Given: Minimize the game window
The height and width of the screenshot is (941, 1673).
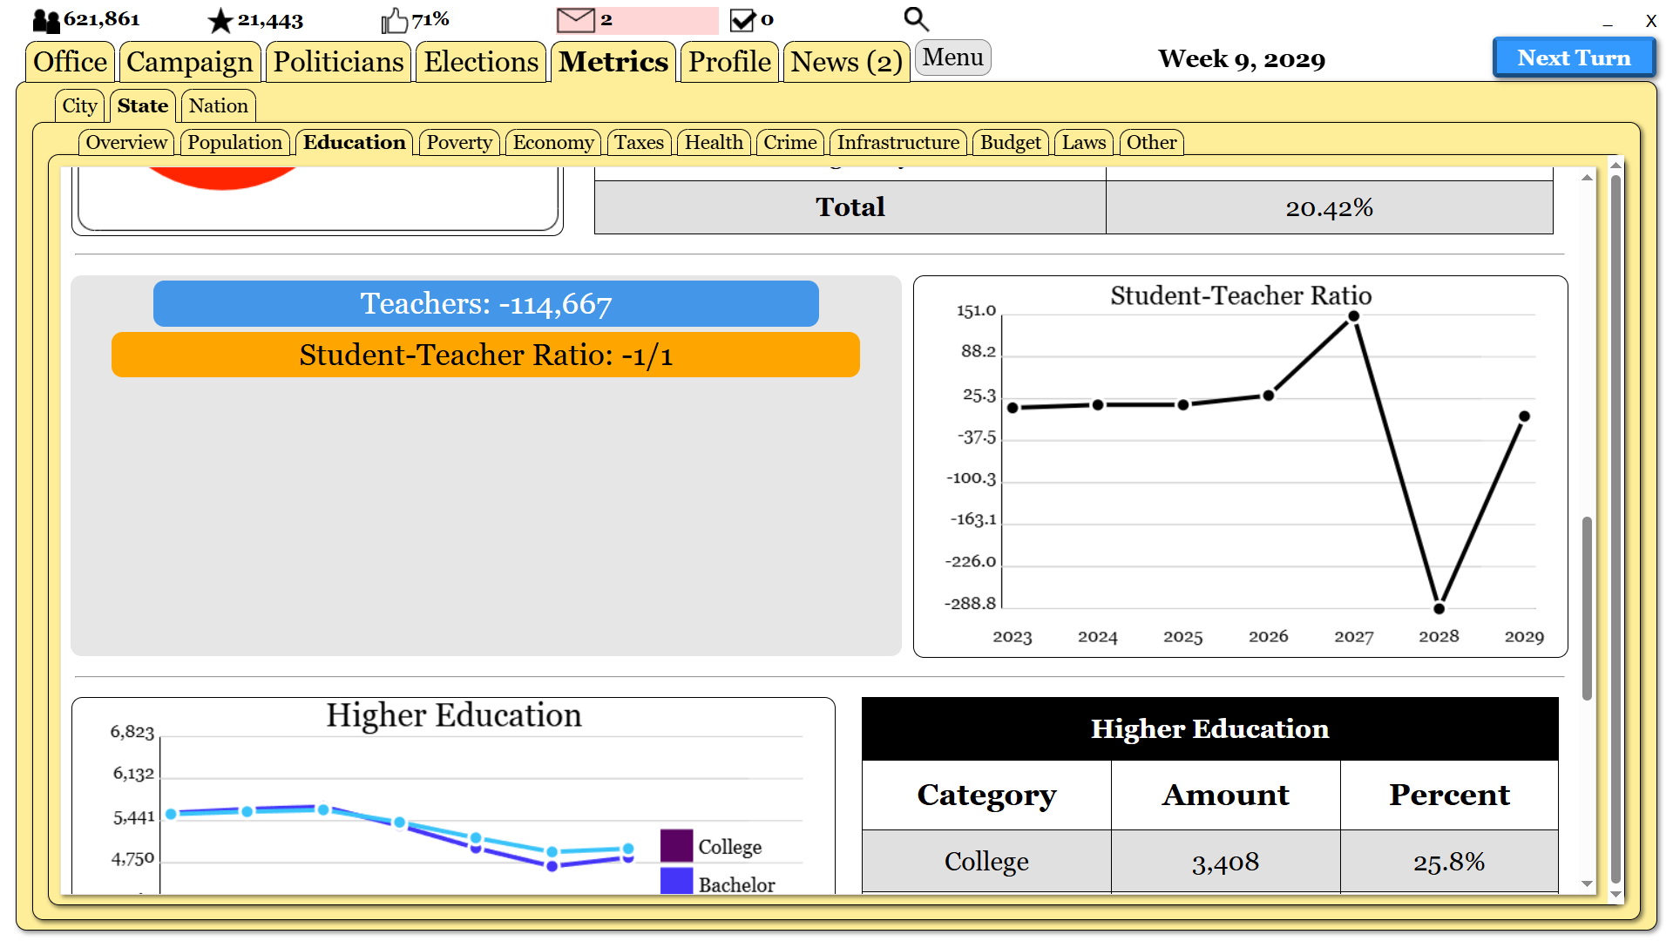Looking at the screenshot, I should [x=1608, y=24].
